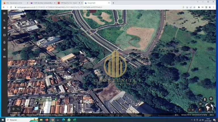Bookmark this page with star icon
Viewport: 218px width, 122px height.
[194, 7]
